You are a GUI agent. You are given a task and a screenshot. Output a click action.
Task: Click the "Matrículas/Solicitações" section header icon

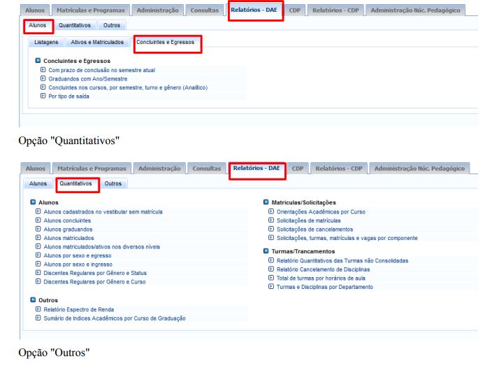pos(266,202)
